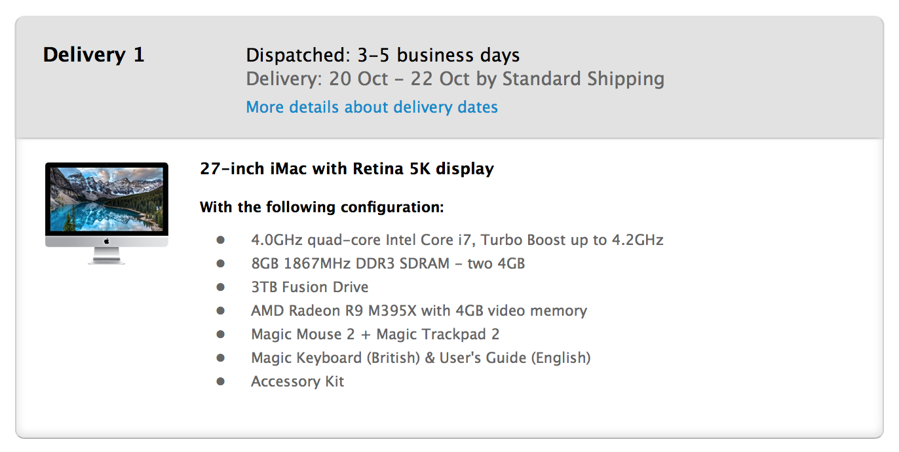
Task: Select the 4.0GHz quad-core Intel Core i7 line
Action: pyautogui.click(x=457, y=240)
